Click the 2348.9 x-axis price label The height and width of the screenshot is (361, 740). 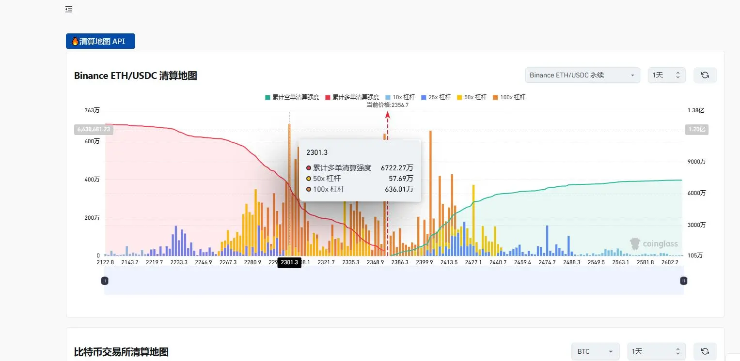tap(375, 262)
